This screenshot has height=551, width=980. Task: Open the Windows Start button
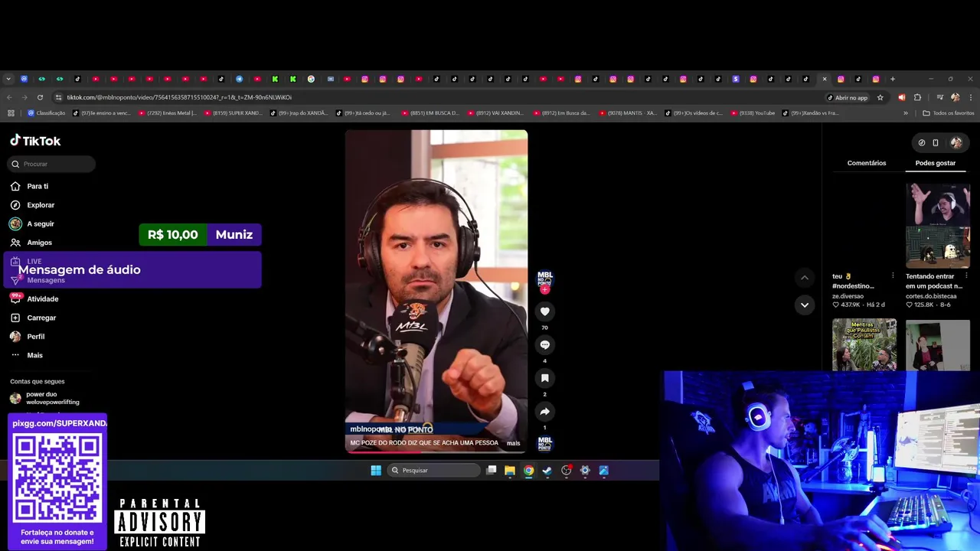click(376, 470)
